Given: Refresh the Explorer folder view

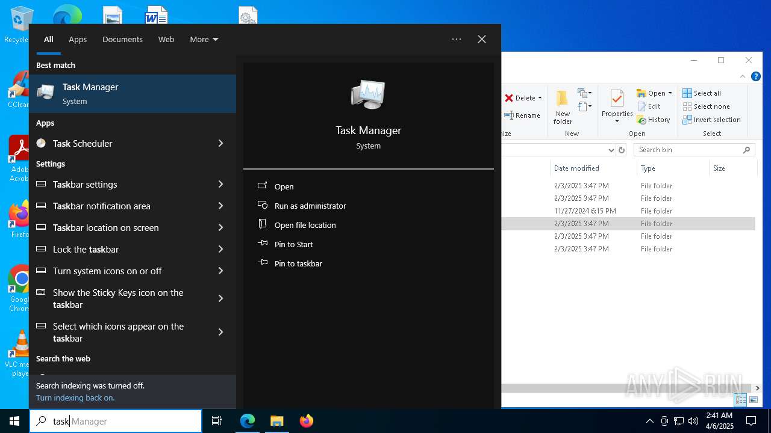Looking at the screenshot, I should click(622, 150).
